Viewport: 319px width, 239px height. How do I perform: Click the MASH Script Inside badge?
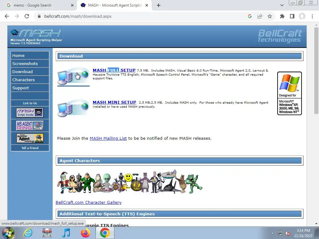30,113
